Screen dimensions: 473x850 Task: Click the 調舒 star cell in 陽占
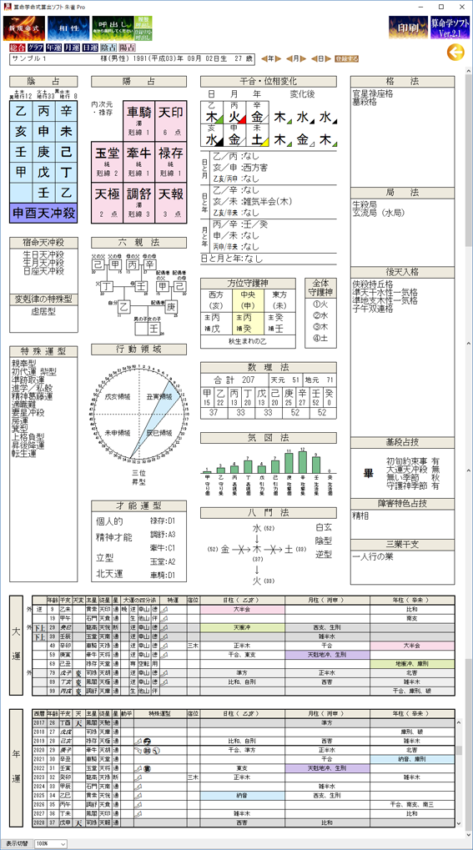point(138,202)
